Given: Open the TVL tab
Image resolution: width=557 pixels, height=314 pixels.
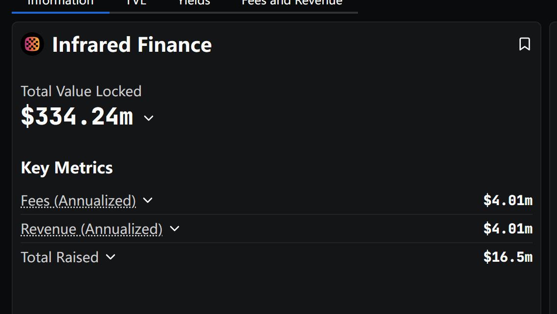Looking at the screenshot, I should tap(136, 3).
